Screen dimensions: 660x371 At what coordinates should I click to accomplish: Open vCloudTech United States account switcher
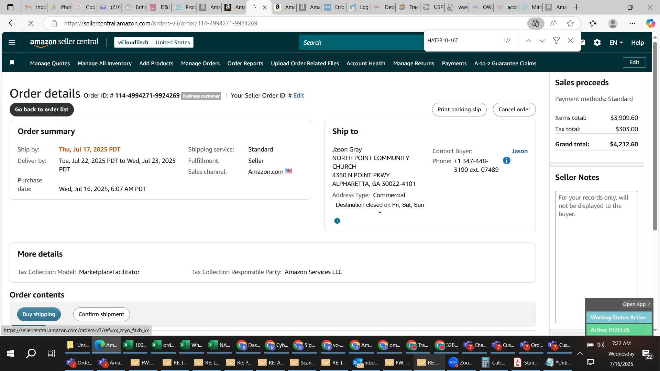click(154, 42)
